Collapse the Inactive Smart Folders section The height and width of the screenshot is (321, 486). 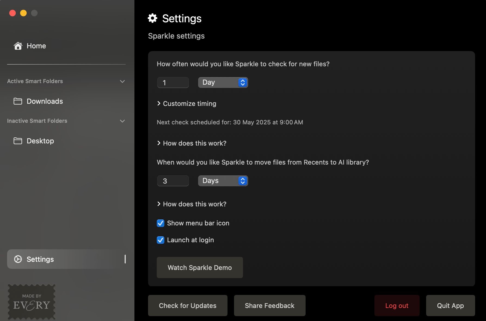tap(122, 121)
